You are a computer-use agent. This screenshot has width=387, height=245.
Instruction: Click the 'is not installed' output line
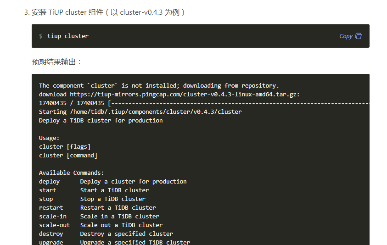pos(159,85)
